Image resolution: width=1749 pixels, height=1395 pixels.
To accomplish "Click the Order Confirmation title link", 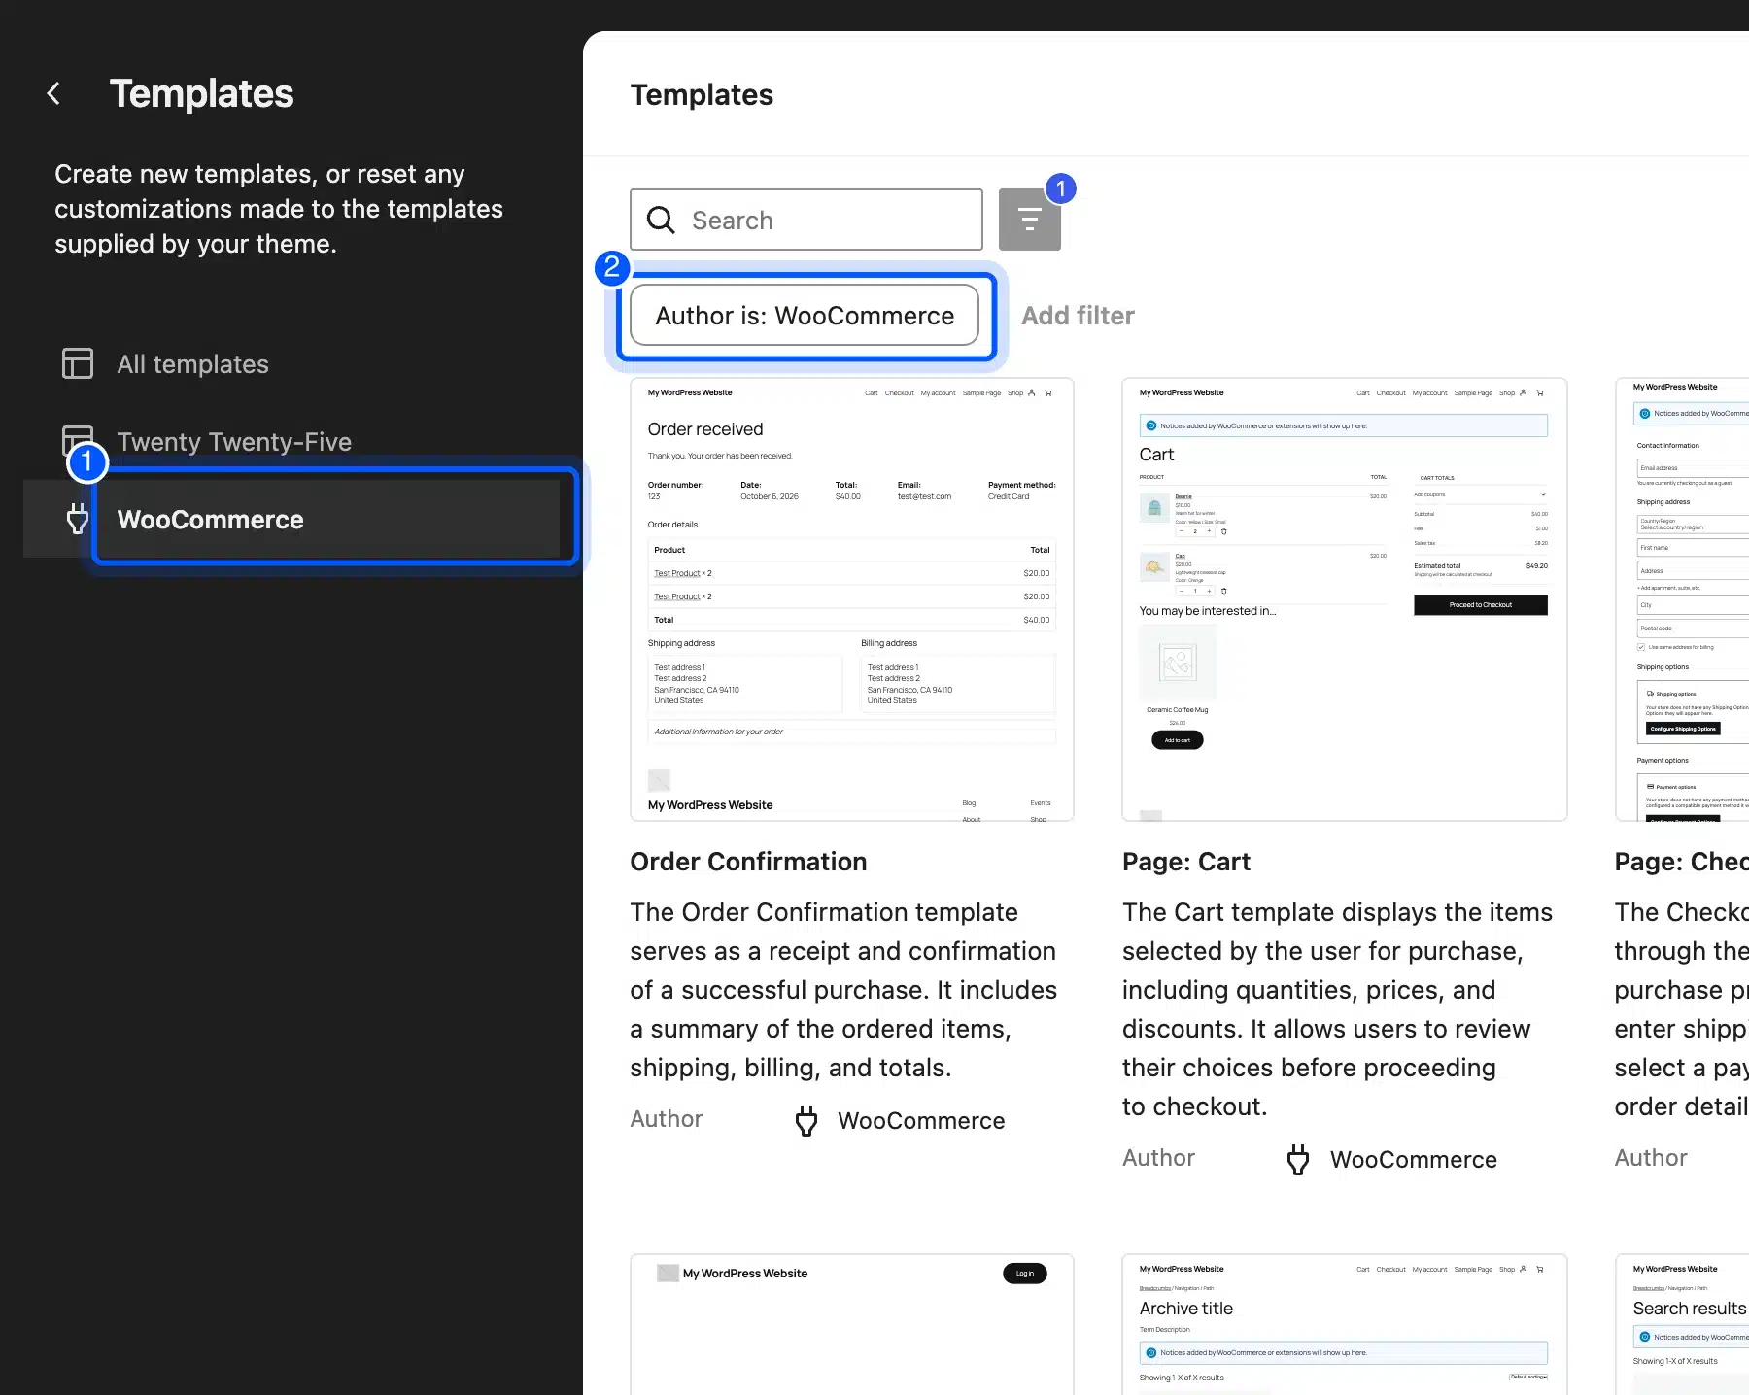I will [x=748, y=862].
